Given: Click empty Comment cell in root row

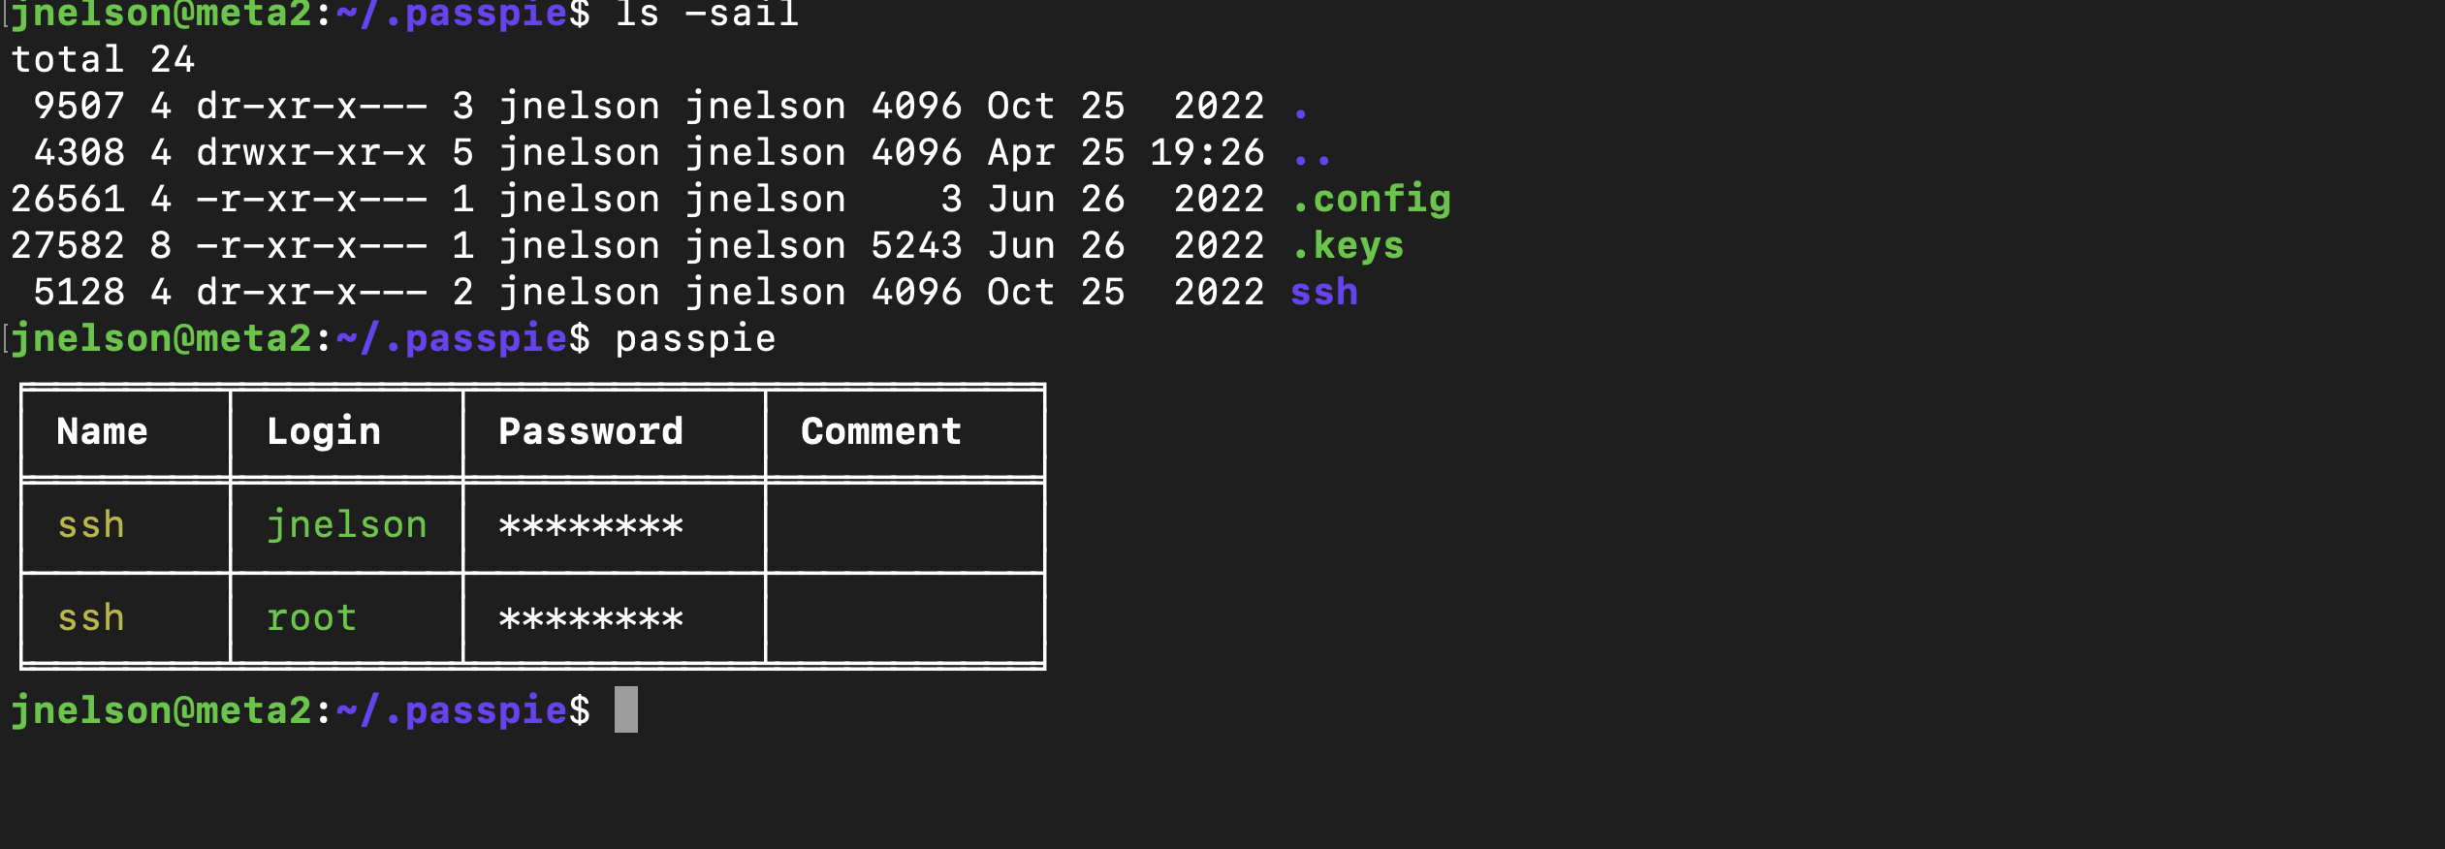Looking at the screenshot, I should (x=905, y=618).
